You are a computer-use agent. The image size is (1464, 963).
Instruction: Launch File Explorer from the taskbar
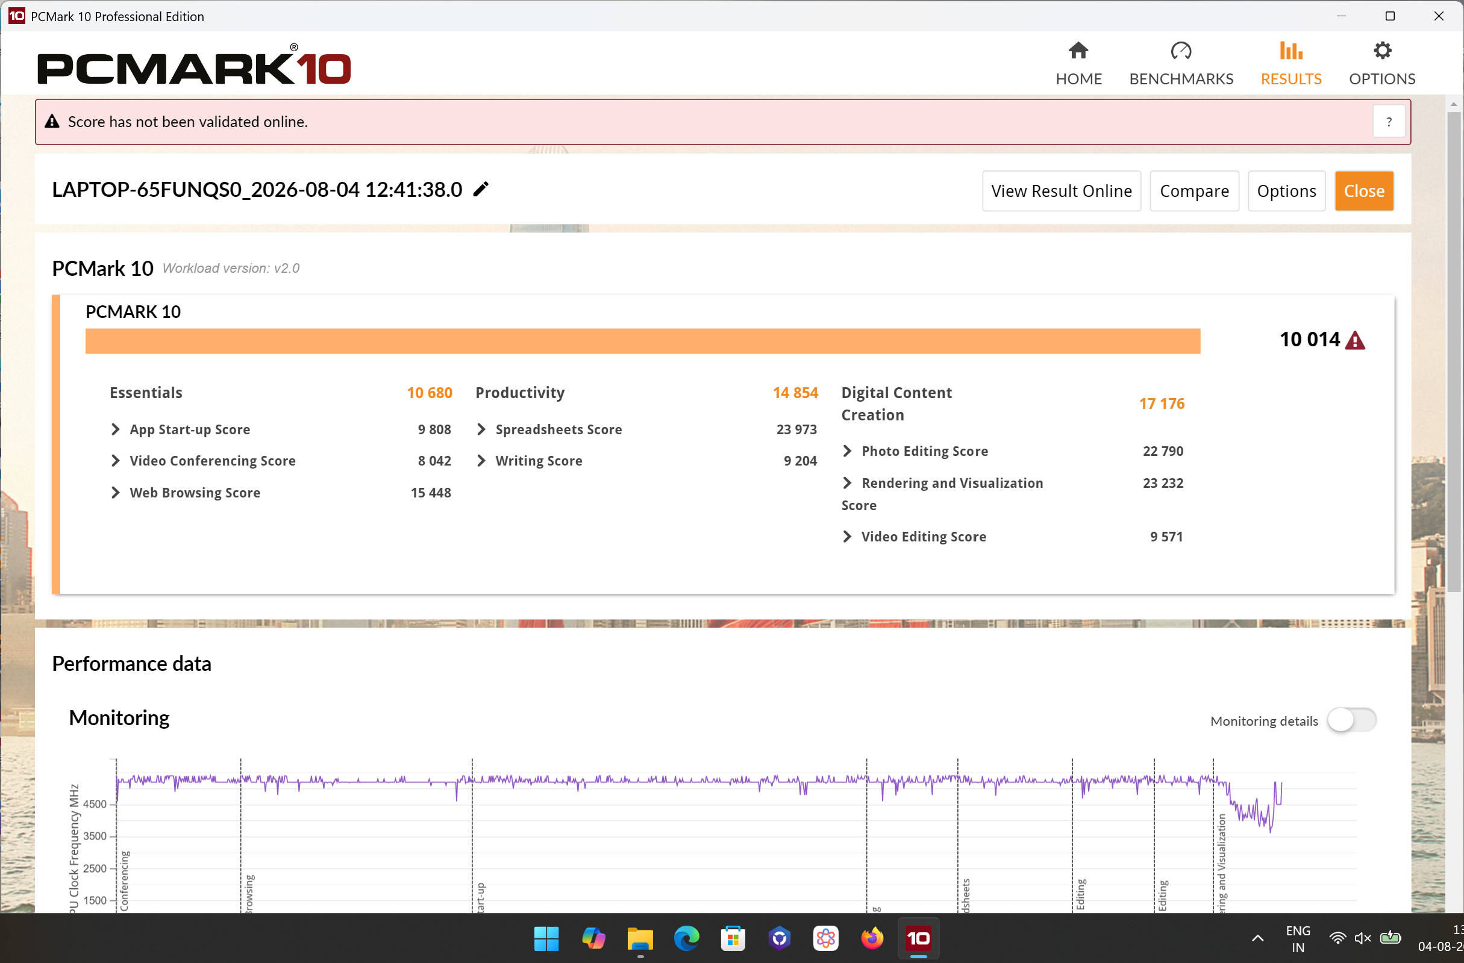[640, 938]
